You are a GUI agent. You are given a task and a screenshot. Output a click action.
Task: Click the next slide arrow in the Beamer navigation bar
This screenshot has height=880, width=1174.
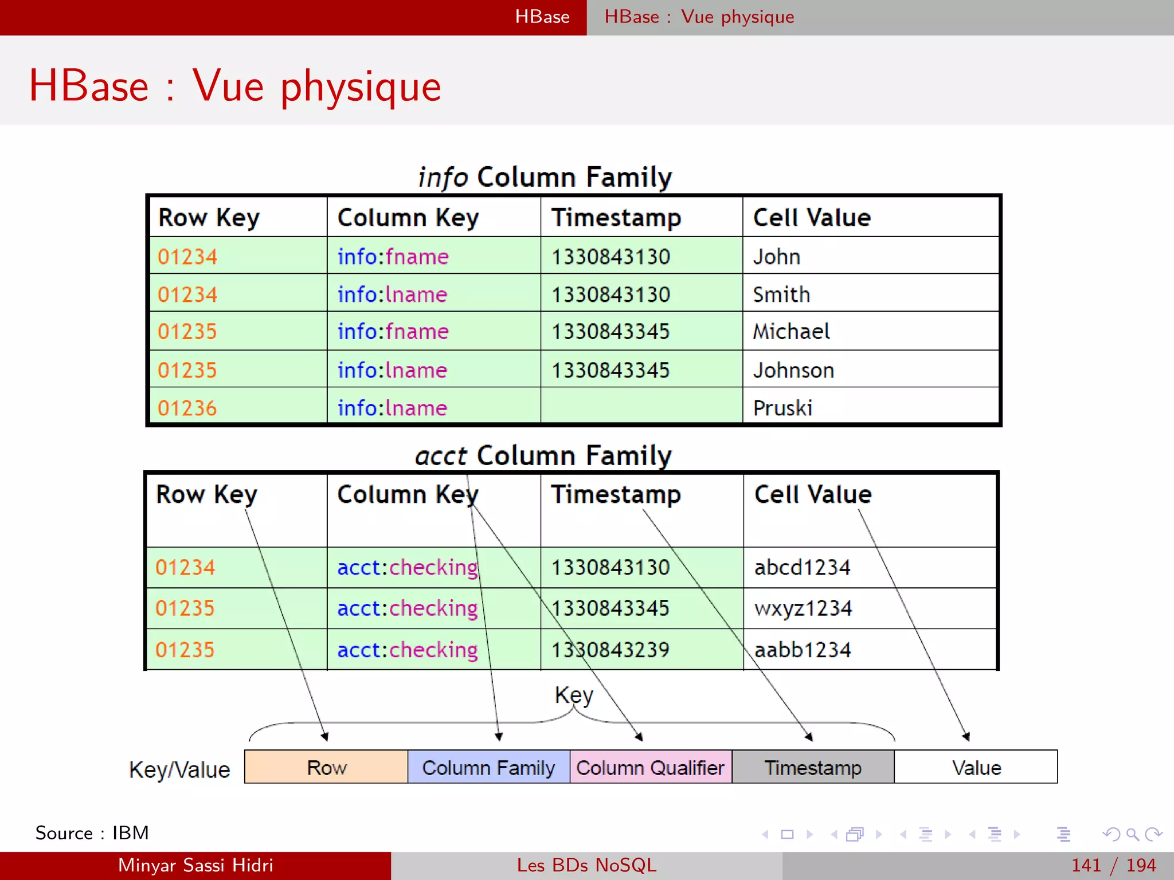pyautogui.click(x=809, y=834)
